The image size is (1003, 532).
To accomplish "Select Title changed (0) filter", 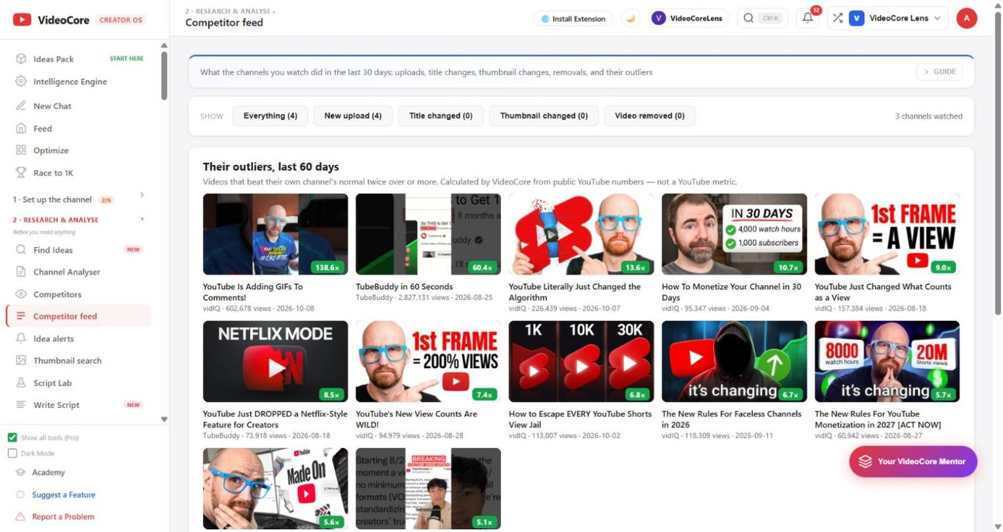I will pos(441,116).
